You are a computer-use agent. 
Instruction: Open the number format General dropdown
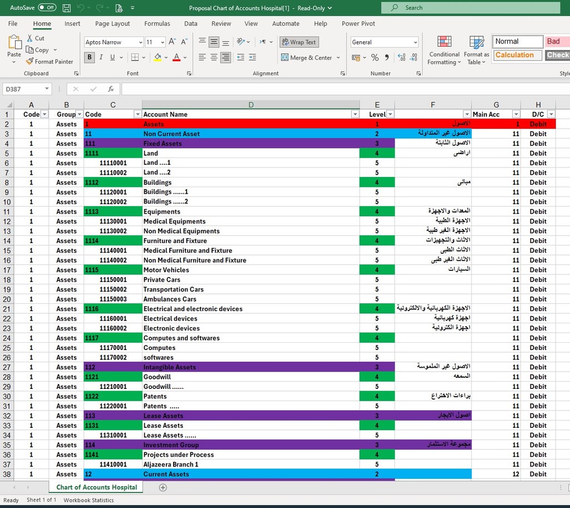pyautogui.click(x=415, y=42)
